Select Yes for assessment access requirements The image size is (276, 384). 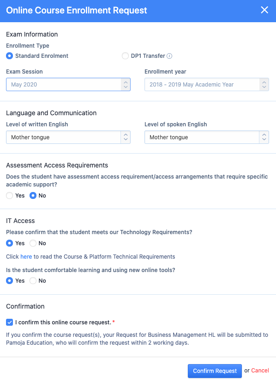pos(10,195)
